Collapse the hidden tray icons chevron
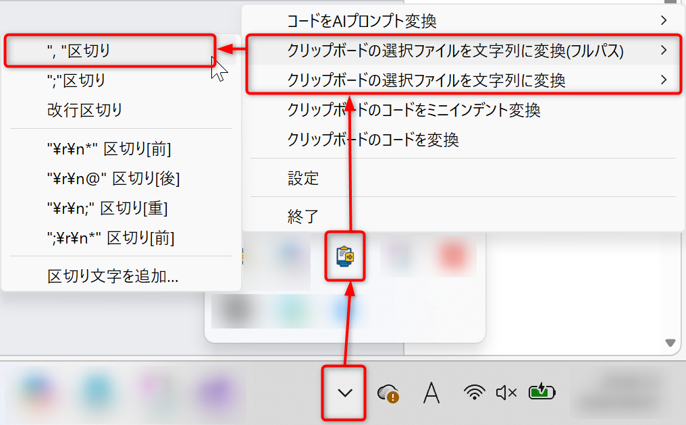The image size is (686, 425). click(345, 393)
